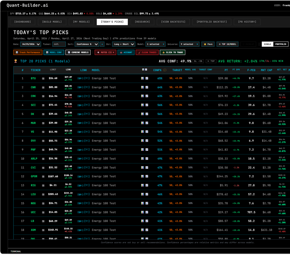This screenshot has width=290, height=255.
Task: Open the QB! link for SEI
Action: tap(80, 105)
